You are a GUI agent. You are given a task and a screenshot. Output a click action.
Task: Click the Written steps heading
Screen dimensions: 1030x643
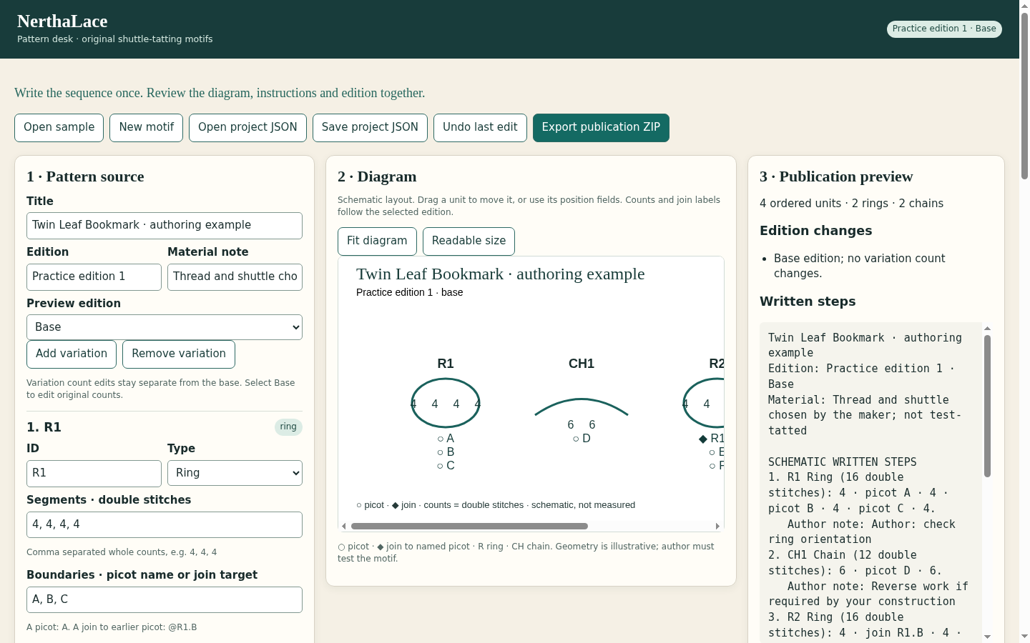808,301
